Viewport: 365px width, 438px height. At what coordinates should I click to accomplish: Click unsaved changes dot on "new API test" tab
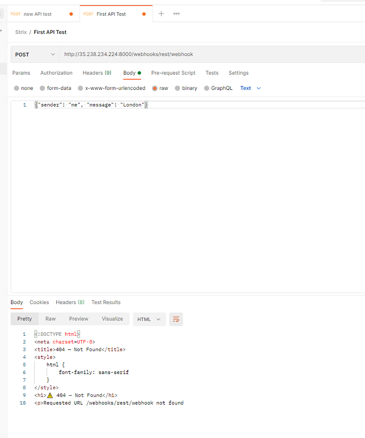click(x=71, y=14)
